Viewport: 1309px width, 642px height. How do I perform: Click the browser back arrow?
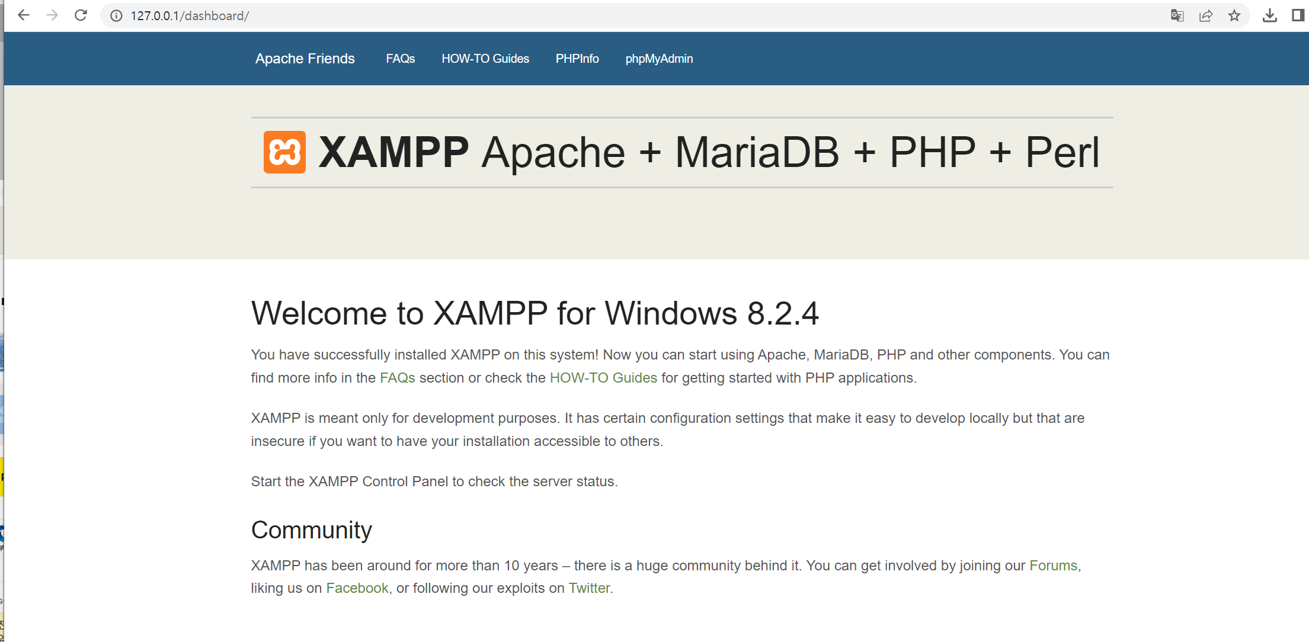pos(24,15)
